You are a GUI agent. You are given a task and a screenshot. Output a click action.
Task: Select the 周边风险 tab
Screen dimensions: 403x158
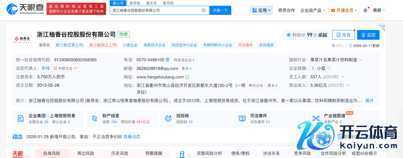click(85, 153)
